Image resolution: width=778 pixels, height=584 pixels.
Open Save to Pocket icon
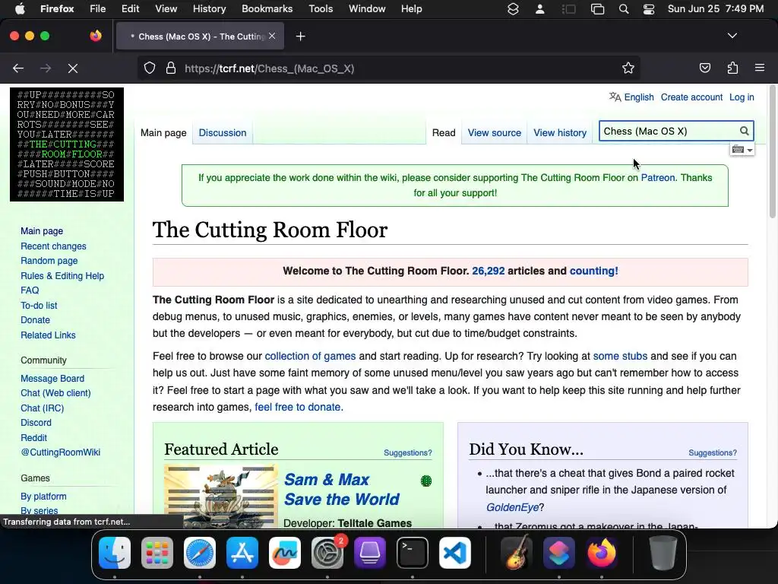(704, 68)
